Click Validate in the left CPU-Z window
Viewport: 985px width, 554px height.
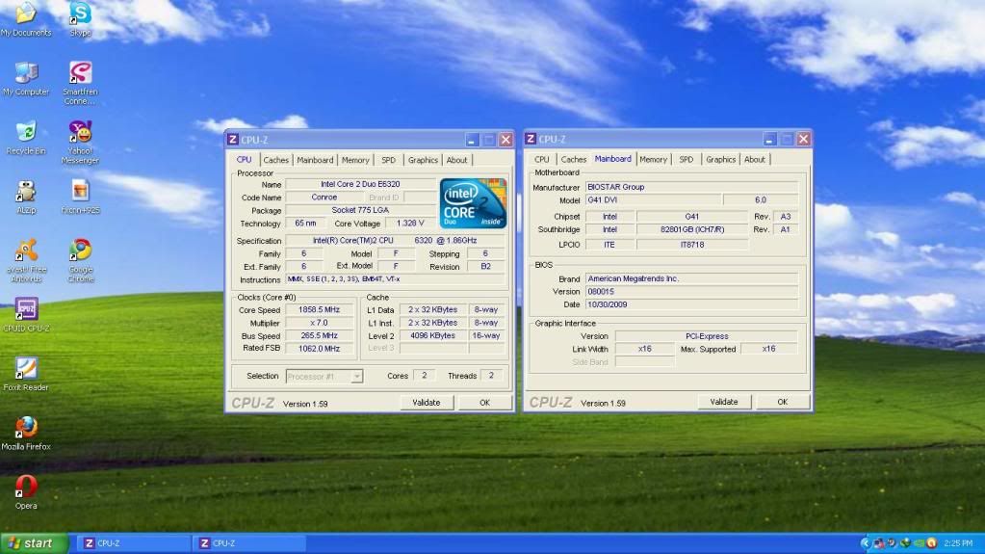pos(427,403)
